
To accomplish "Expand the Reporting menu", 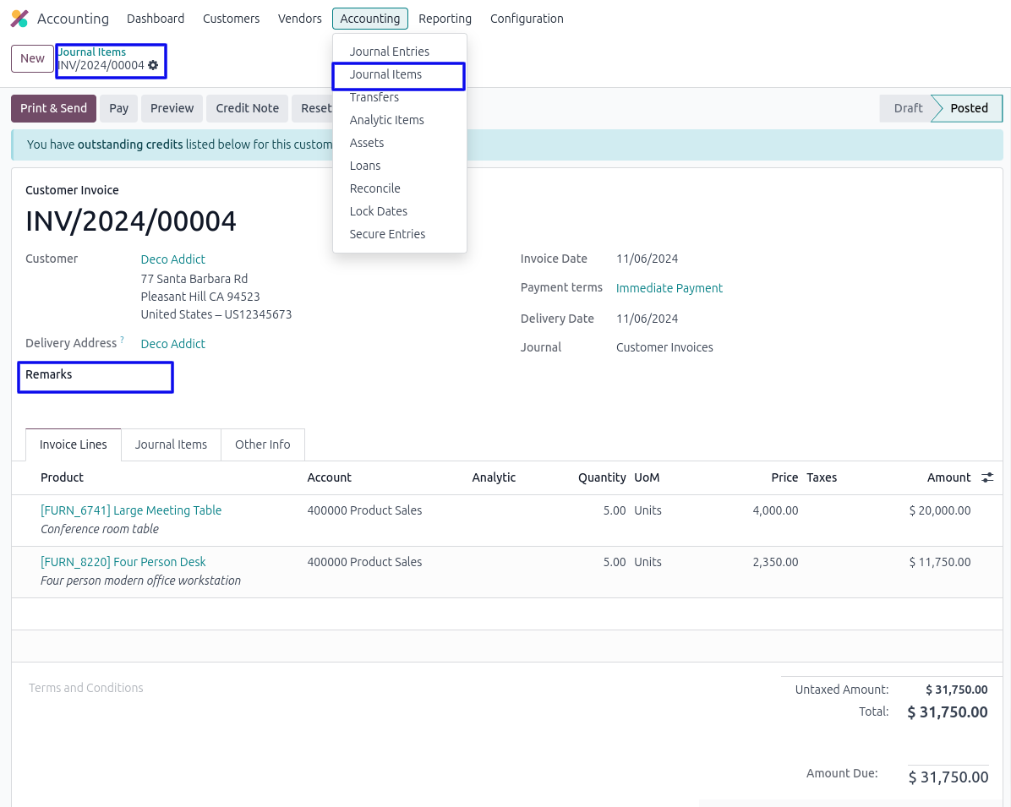I will click(x=445, y=19).
